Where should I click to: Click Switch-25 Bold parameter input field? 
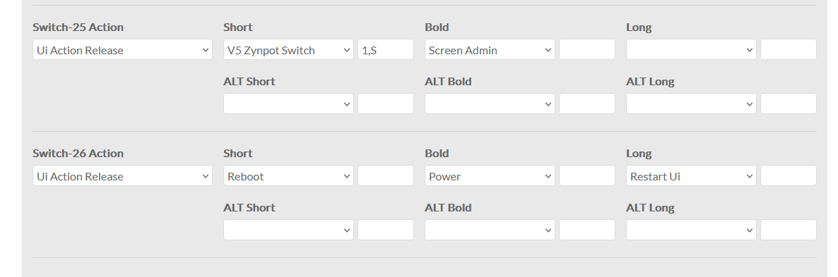[587, 50]
